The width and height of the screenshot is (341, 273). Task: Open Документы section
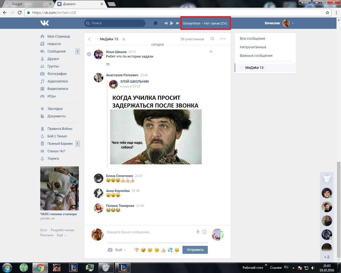point(56,116)
